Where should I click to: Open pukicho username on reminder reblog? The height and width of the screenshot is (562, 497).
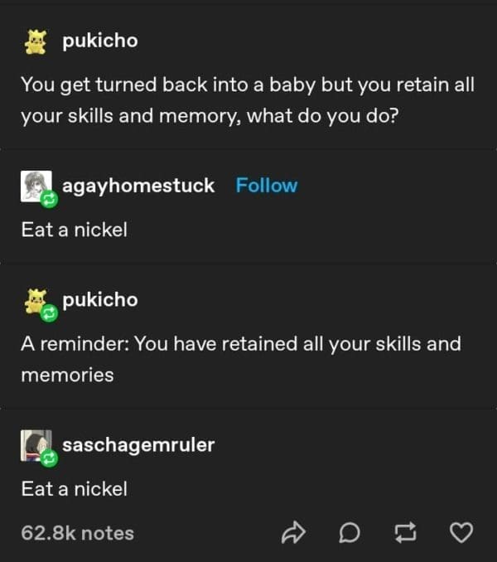(100, 299)
